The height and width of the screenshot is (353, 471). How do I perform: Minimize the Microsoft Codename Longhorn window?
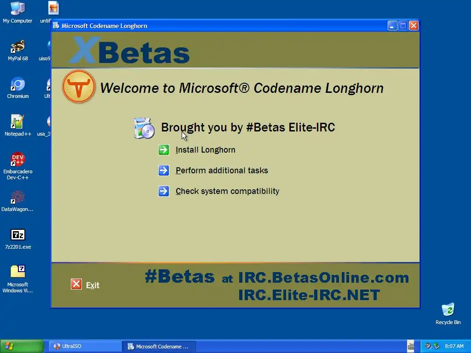392,26
